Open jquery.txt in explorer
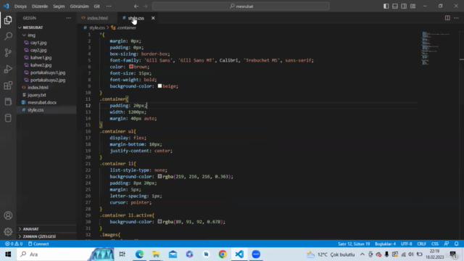The height and width of the screenshot is (261, 464). pos(37,95)
